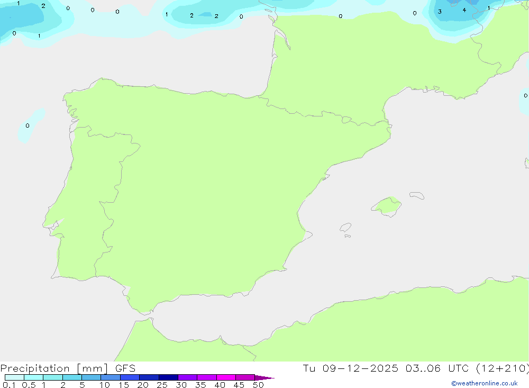The width and height of the screenshot is (529, 388).
Task: Click the over-50 mm arrow legend tip
Action: click(264, 377)
